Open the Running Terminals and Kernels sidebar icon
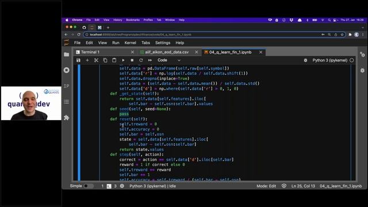Image resolution: width=368 pixels, height=207 pixels. [x=67, y=70]
